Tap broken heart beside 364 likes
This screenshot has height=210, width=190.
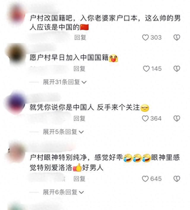pos(177,119)
